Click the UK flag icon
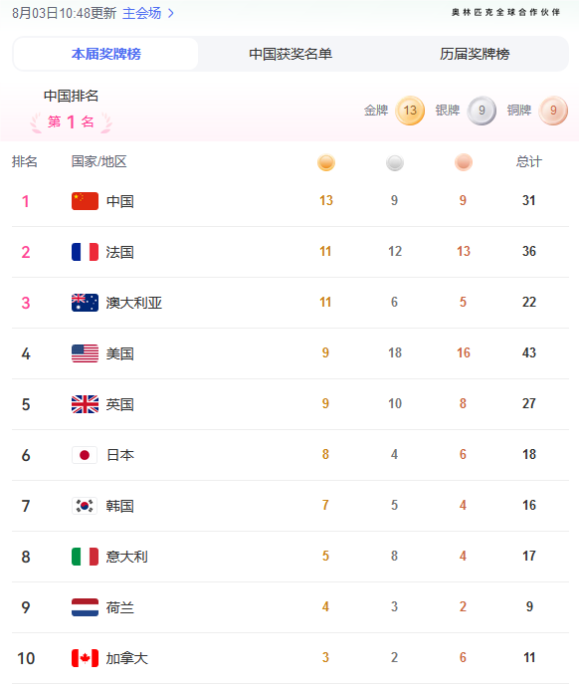The height and width of the screenshot is (689, 579). pos(85,404)
